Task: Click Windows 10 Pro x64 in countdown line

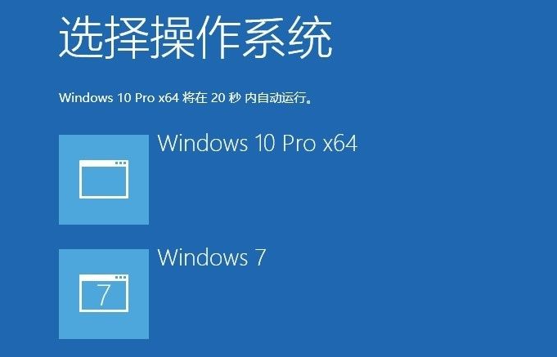Action: (x=119, y=97)
